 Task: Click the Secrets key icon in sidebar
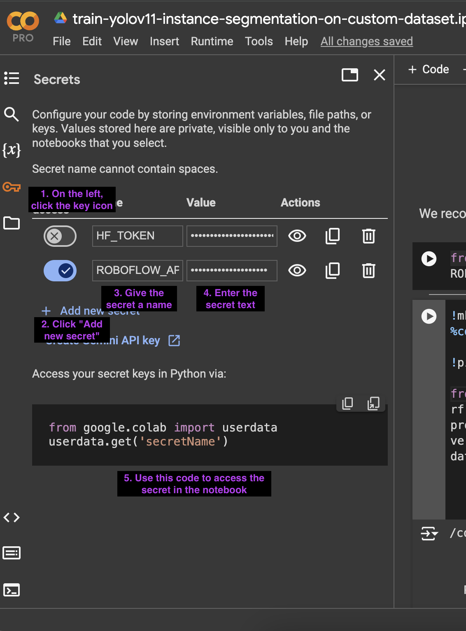(x=12, y=187)
